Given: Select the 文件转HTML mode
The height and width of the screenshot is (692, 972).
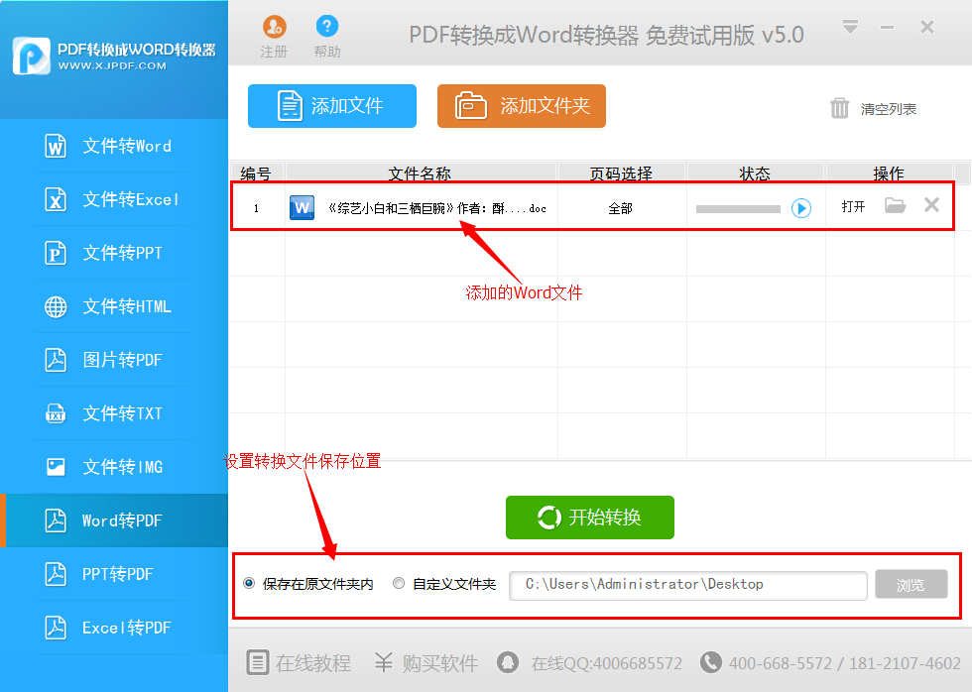Looking at the screenshot, I should coord(114,306).
